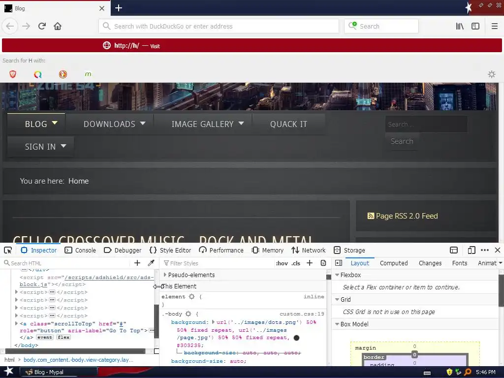Viewport: 504px width, 378px height.
Task: Switch to the Changes sidebar tab
Action: click(430, 263)
